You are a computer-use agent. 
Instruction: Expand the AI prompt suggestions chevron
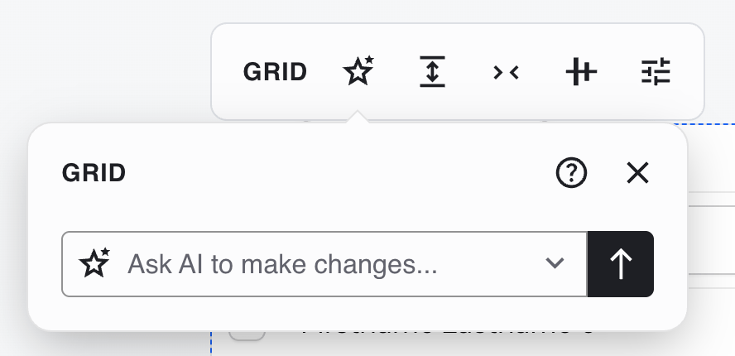(555, 264)
